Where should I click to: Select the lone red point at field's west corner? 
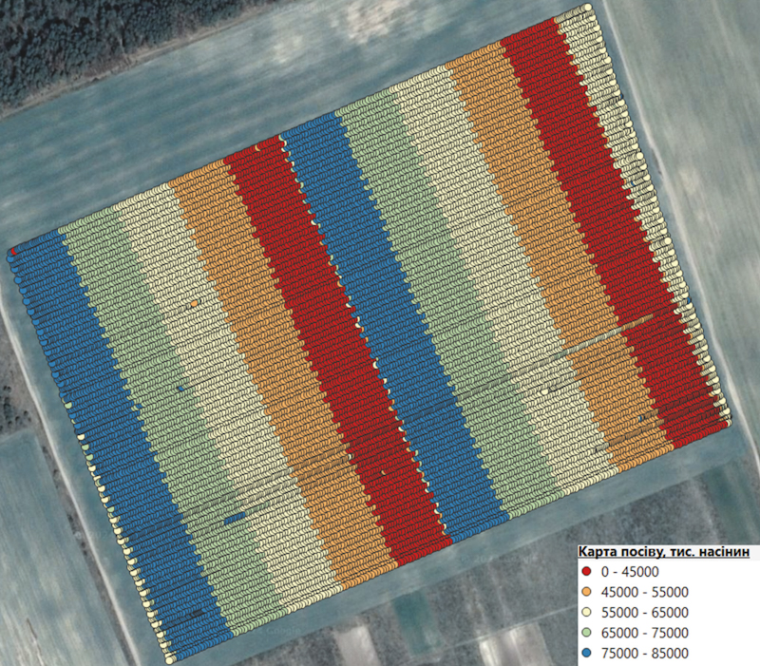pyautogui.click(x=12, y=252)
